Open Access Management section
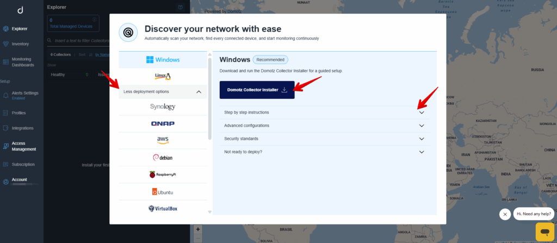The height and width of the screenshot is (243, 557). pos(23,146)
